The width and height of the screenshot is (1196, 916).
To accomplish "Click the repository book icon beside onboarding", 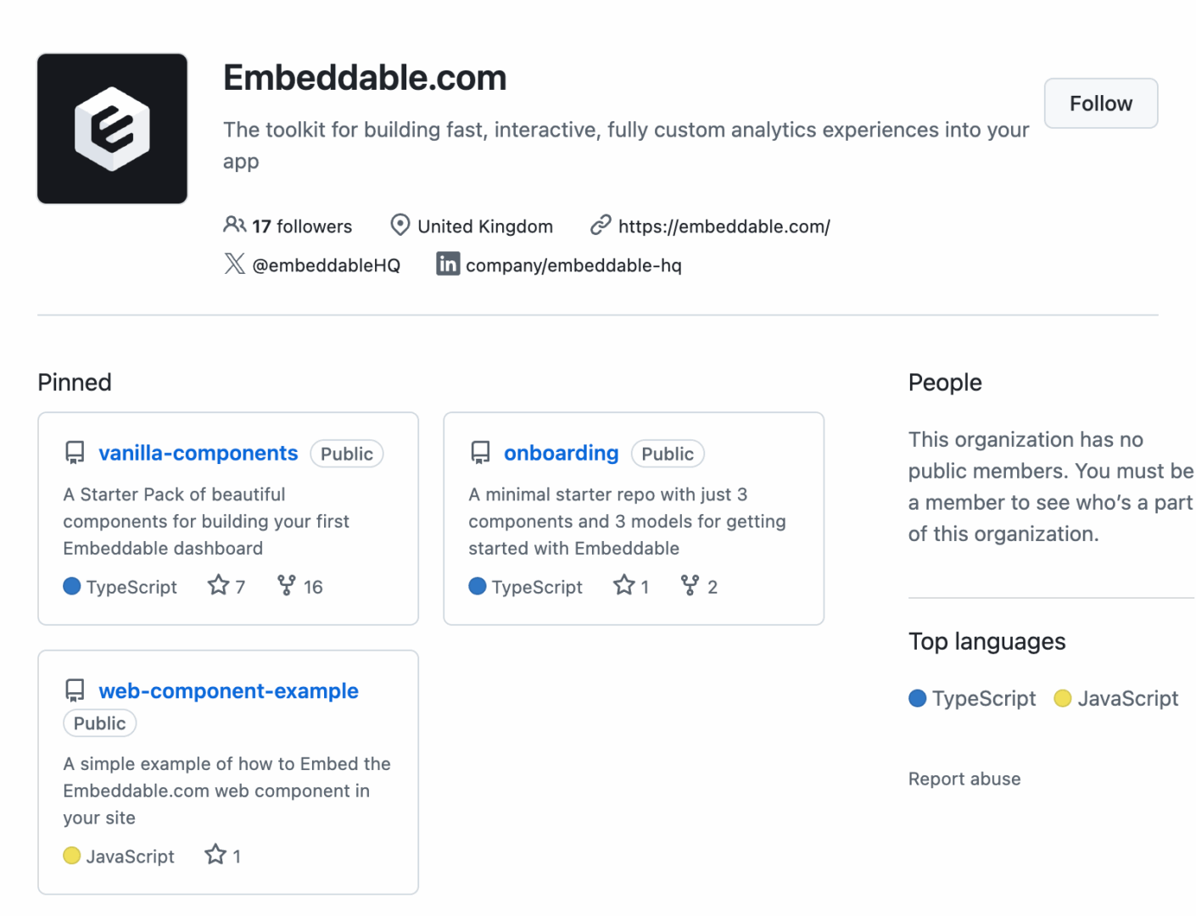I will pos(480,452).
